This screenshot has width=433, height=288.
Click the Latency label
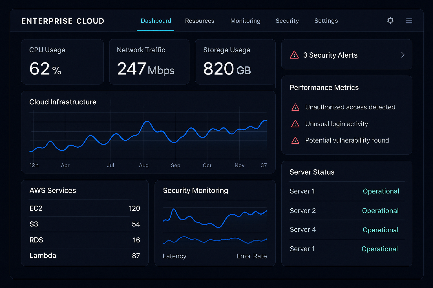[x=174, y=256]
